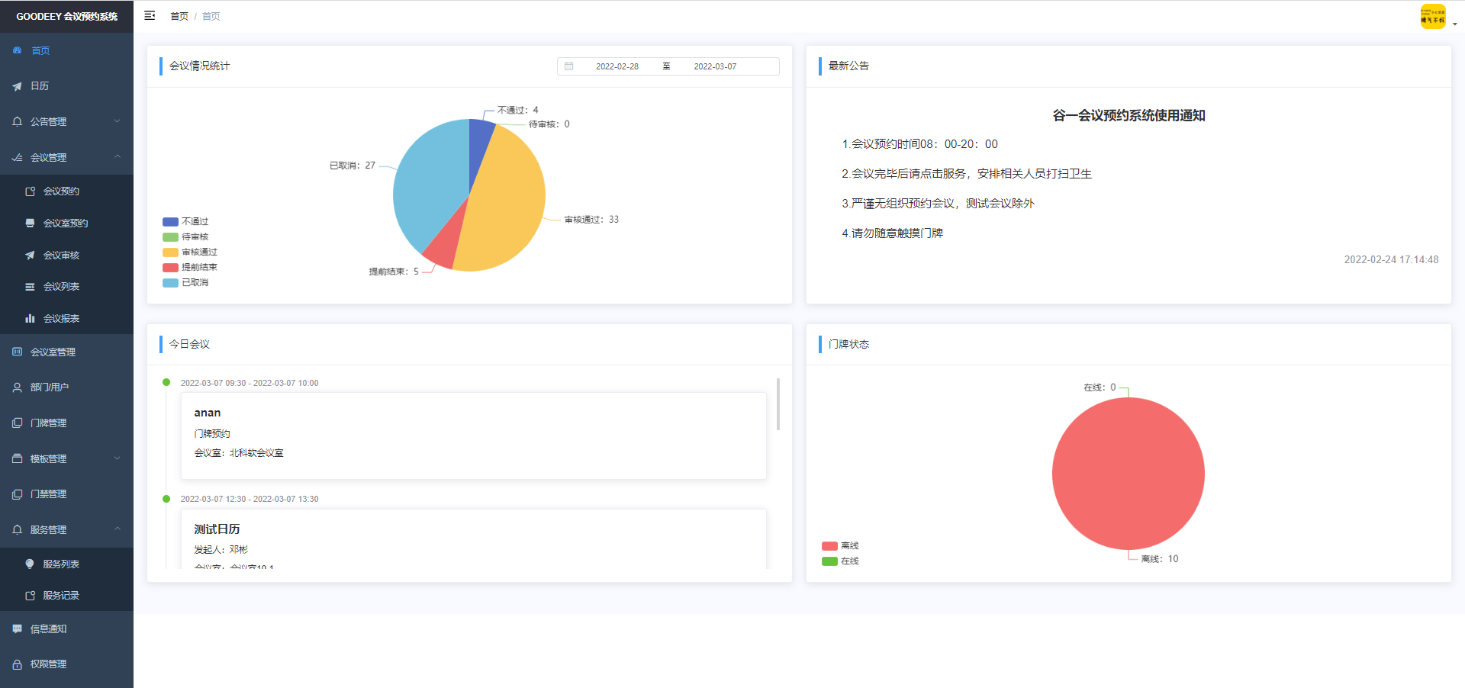Click the 服务列表 bulb icon
Screen dimensions: 1465x688
(31, 564)
